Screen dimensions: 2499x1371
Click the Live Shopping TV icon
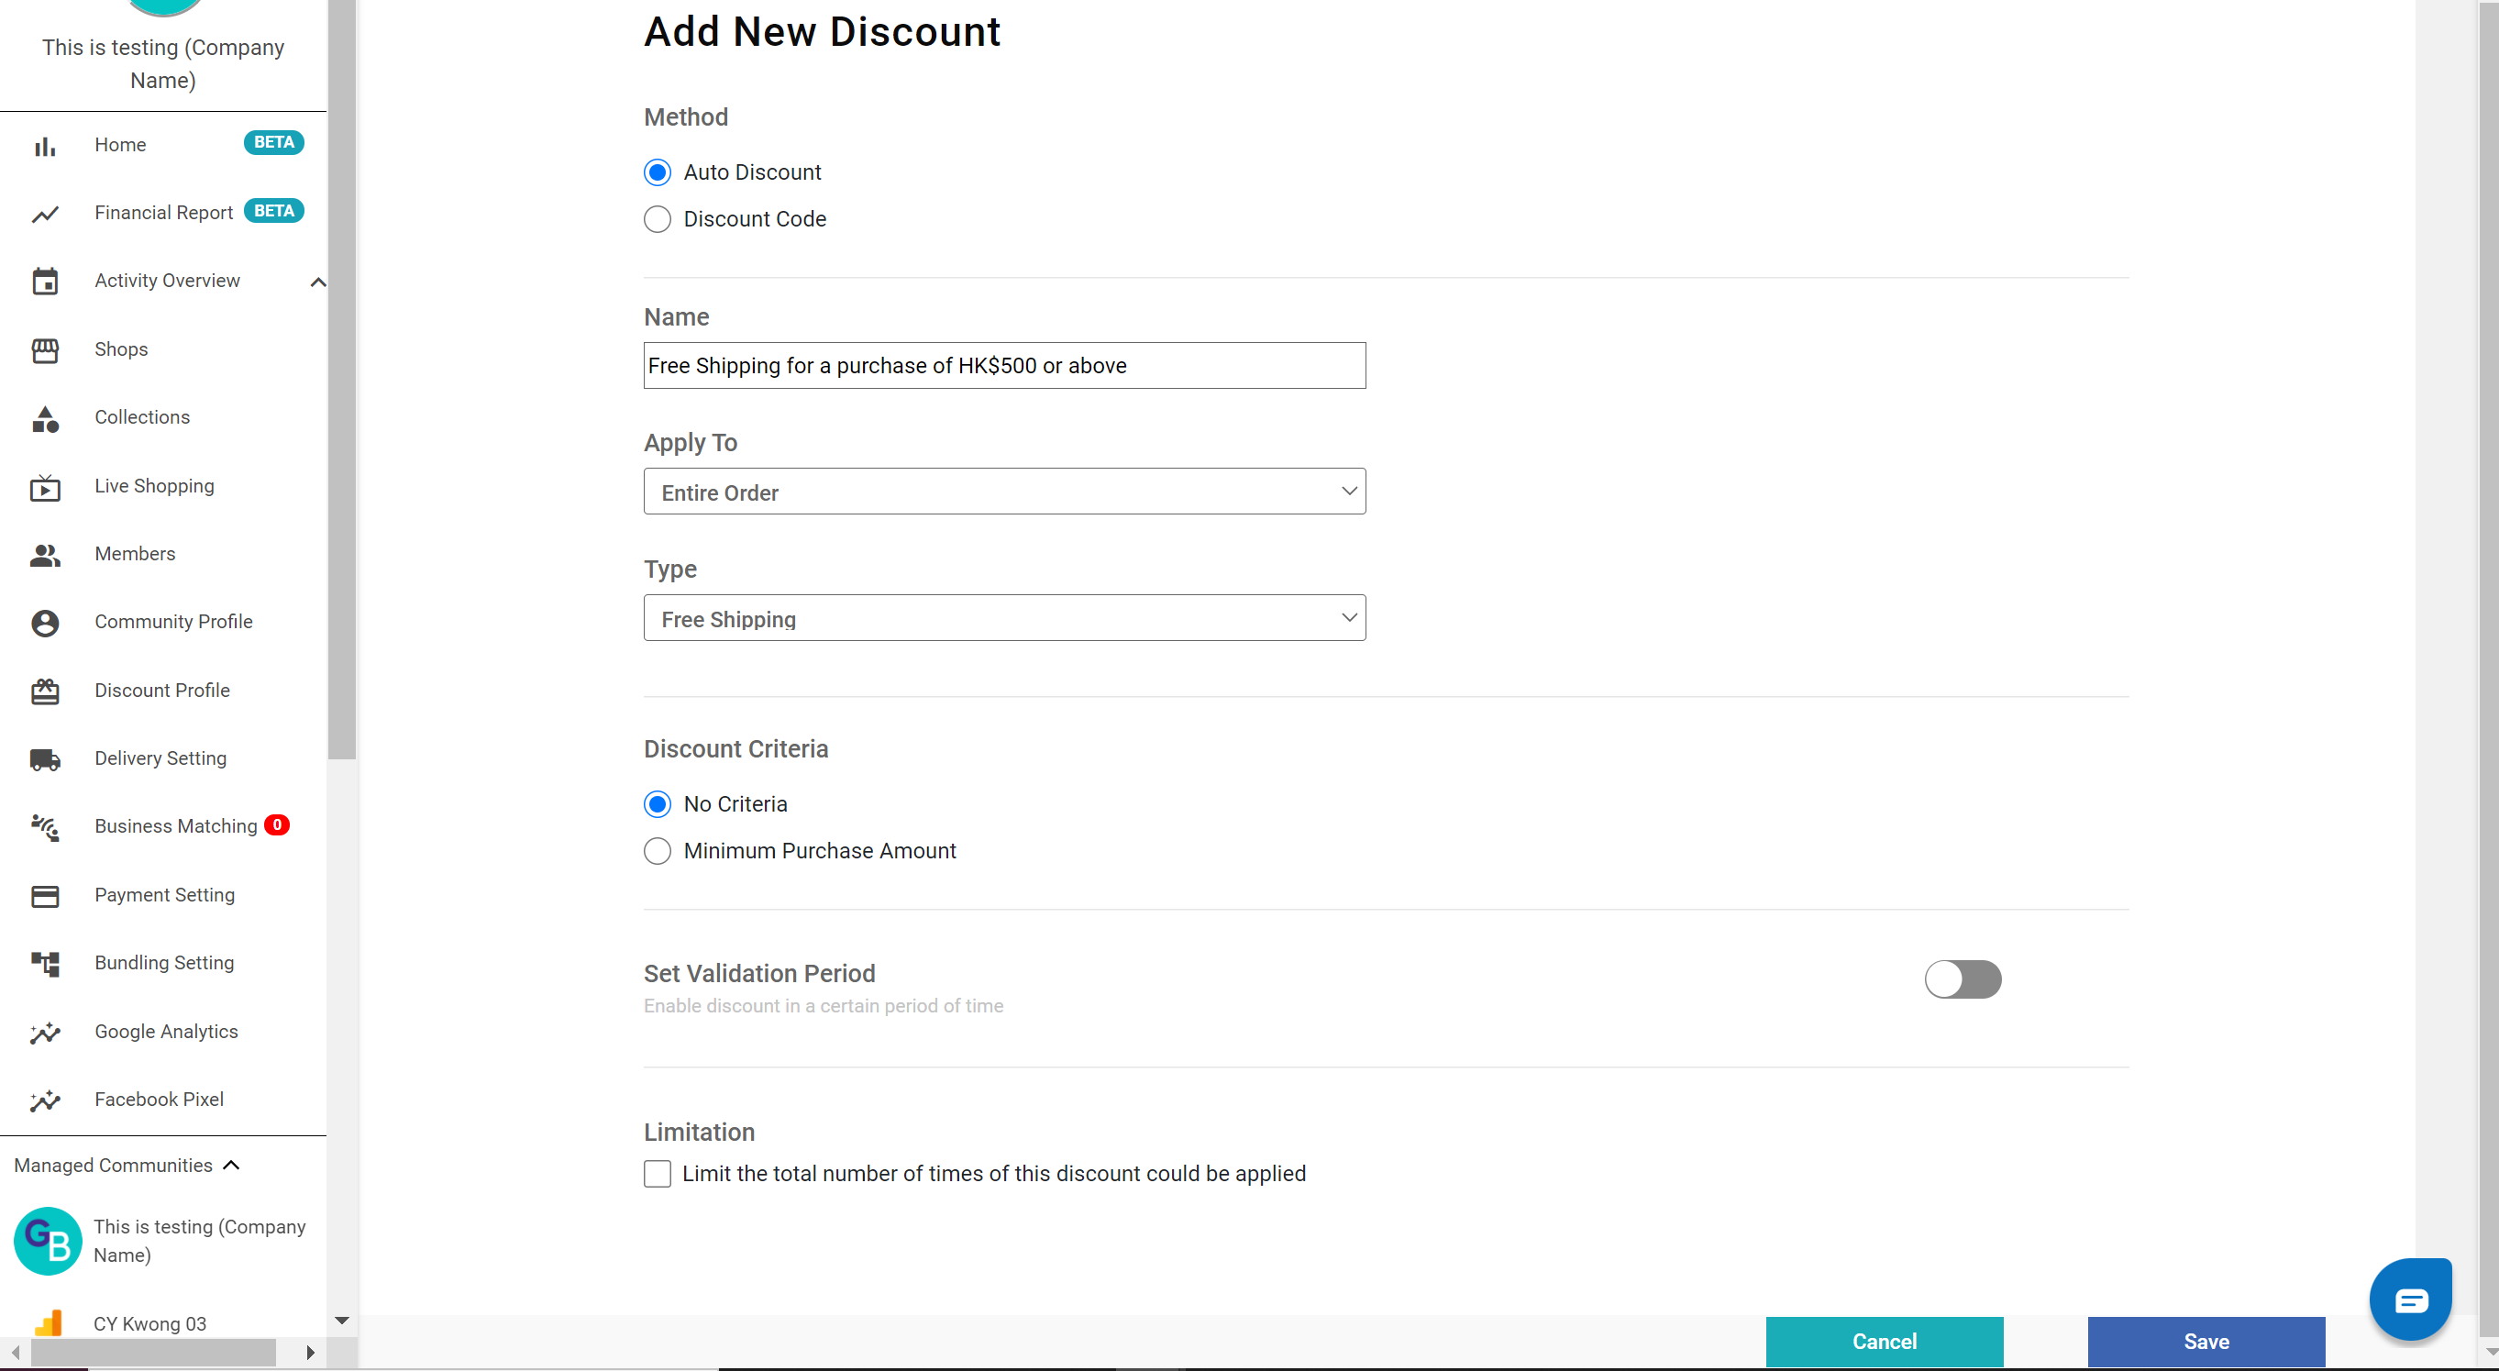click(x=45, y=487)
